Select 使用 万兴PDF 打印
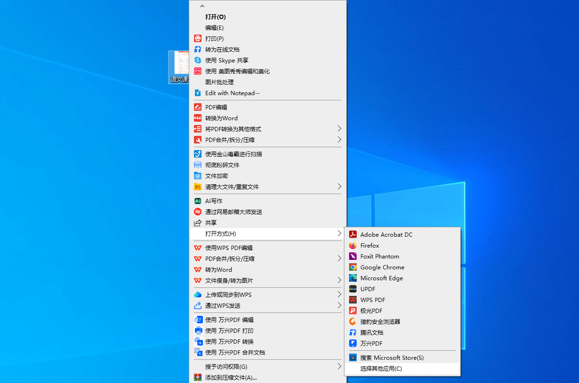Screen dimensions: 579x383 point(267,331)
